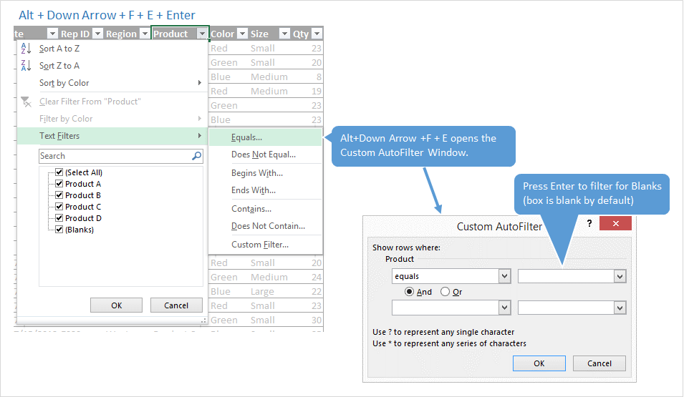This screenshot has width=684, height=397.
Task: Expand the second operator dropdown
Action: 504,308
